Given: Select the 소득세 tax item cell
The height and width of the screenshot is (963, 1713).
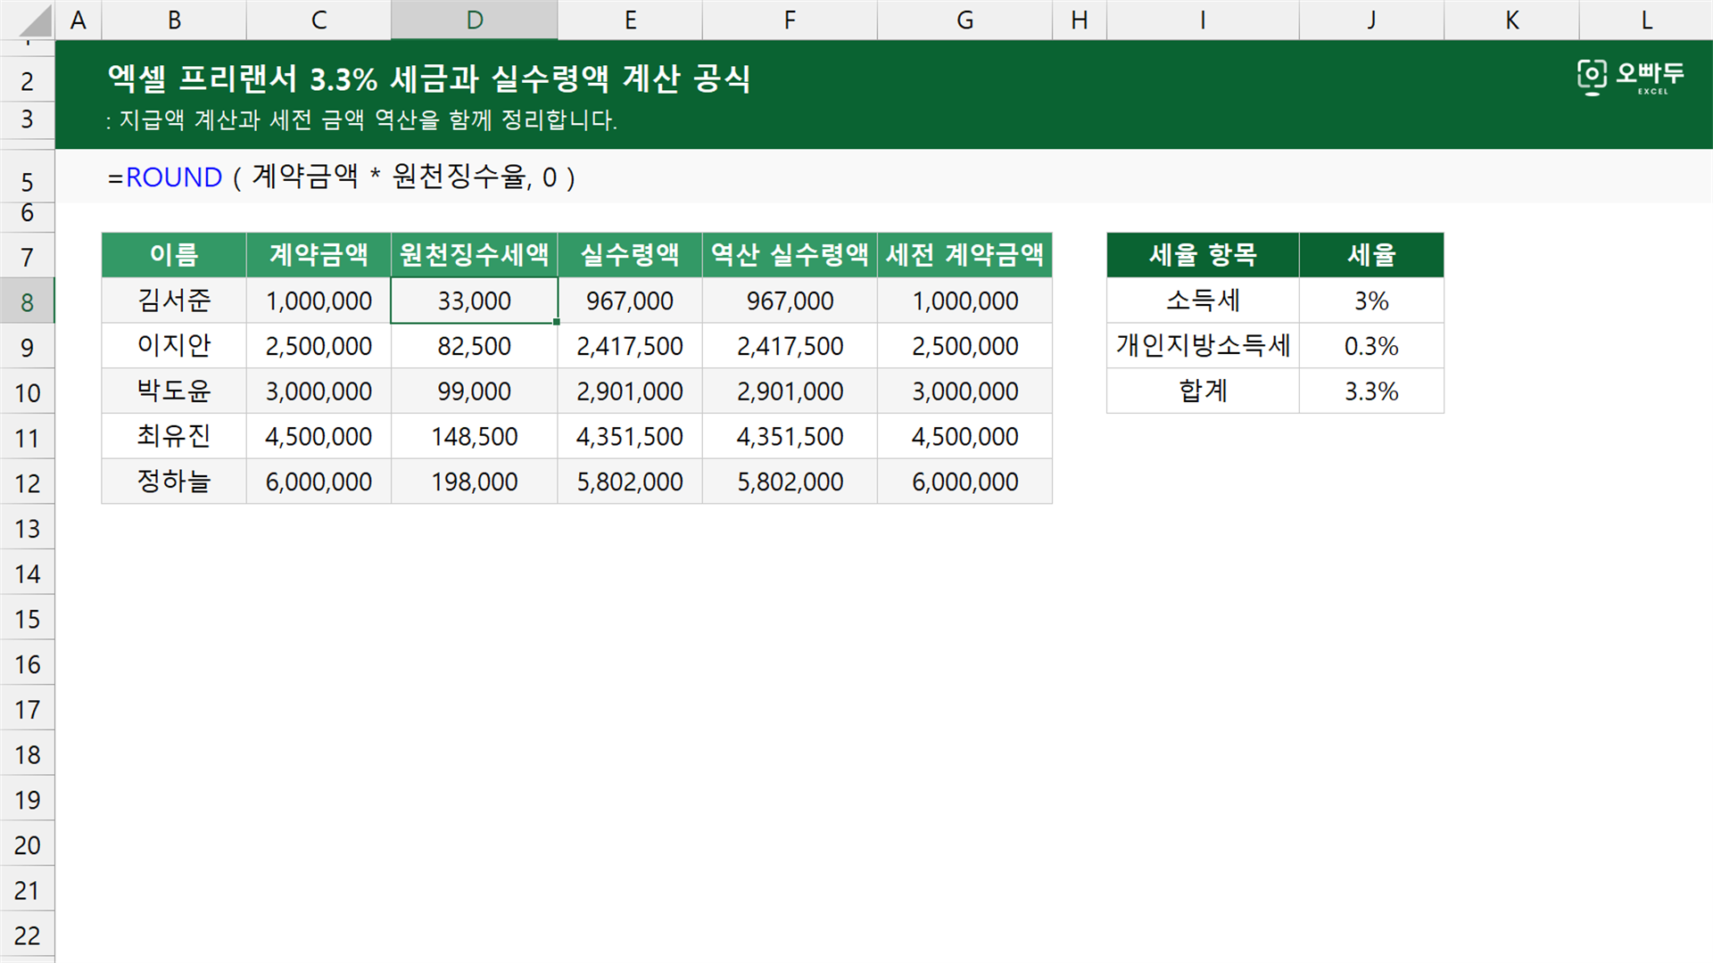Looking at the screenshot, I should point(1203,300).
